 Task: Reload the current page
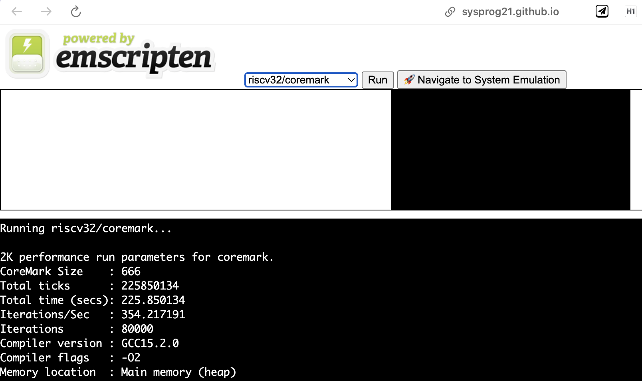click(76, 12)
